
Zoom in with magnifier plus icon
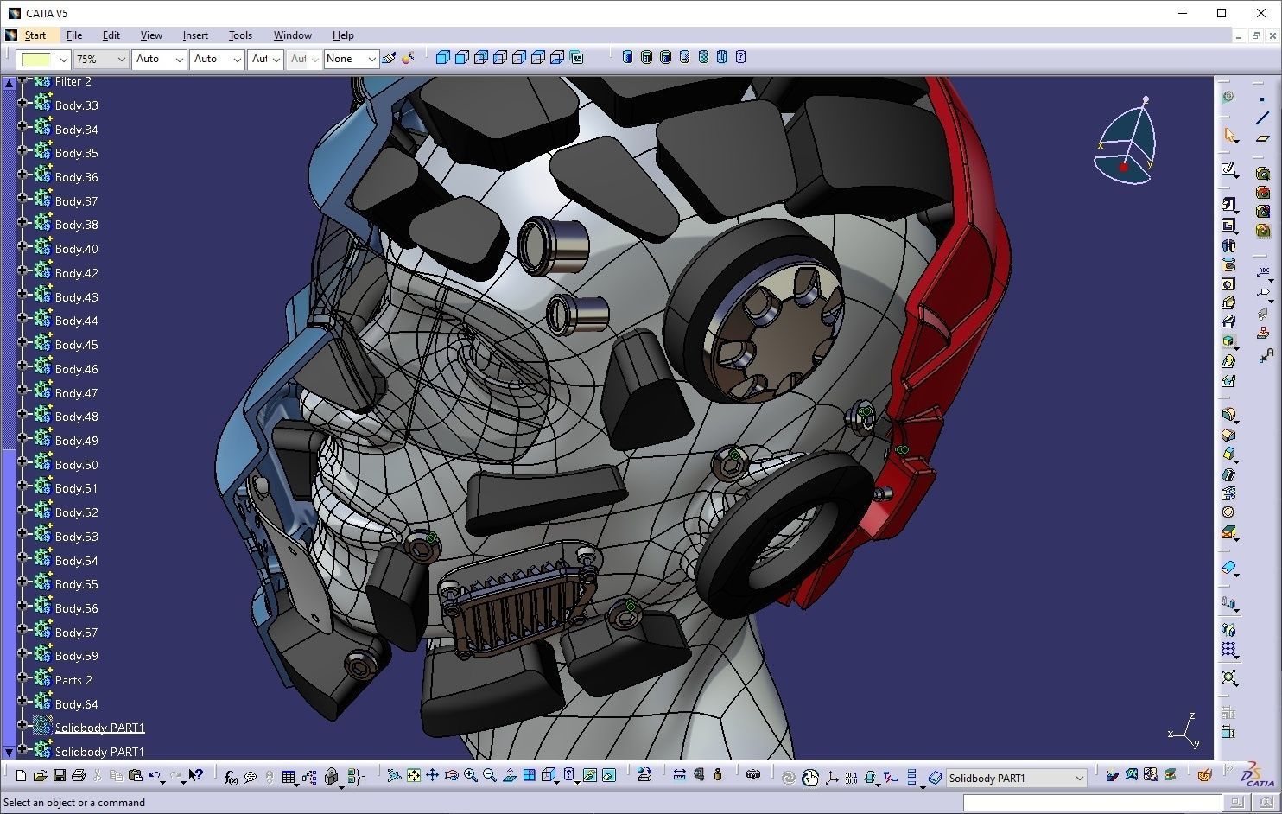[x=470, y=776]
